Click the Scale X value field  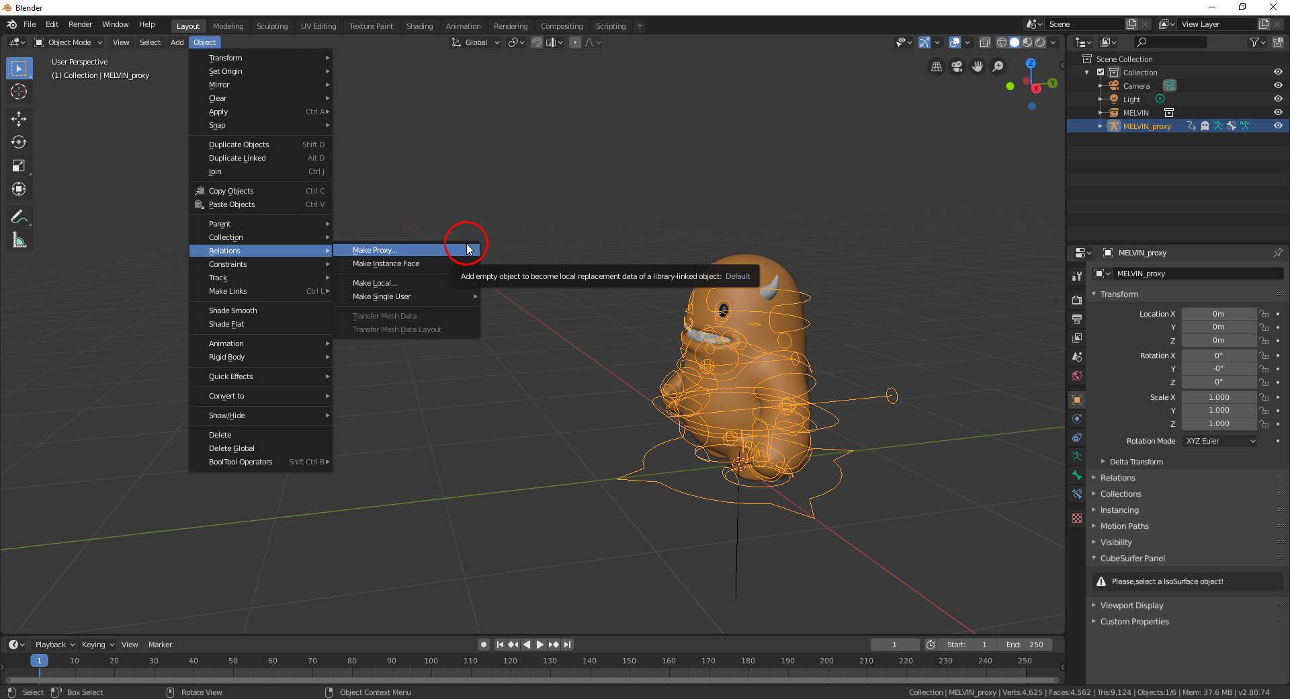pyautogui.click(x=1218, y=397)
